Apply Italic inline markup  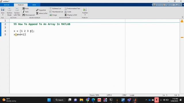(26, 12)
